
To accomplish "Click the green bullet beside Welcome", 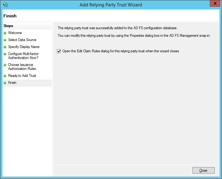I will (5, 33).
